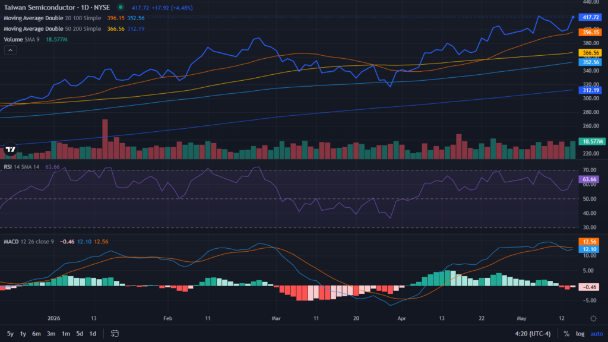
Task: Select the 3m time range
Action: tap(51, 334)
